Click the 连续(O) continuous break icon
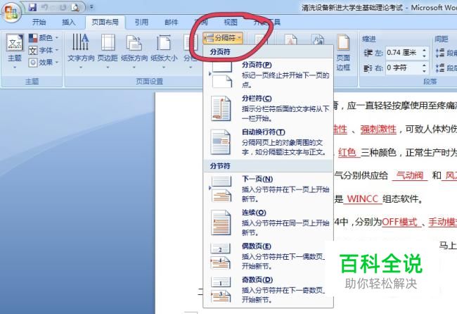457x314 pixels. click(x=221, y=222)
